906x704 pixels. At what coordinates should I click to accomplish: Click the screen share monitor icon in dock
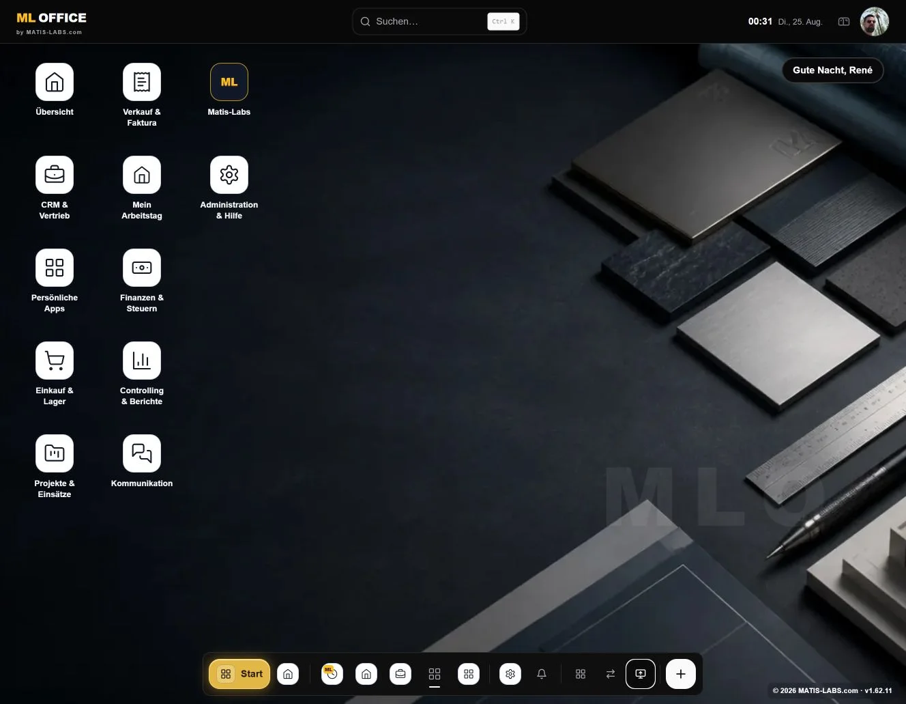point(641,674)
